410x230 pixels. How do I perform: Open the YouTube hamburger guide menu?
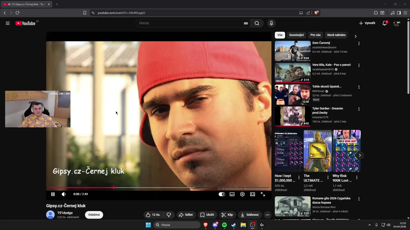(8, 23)
